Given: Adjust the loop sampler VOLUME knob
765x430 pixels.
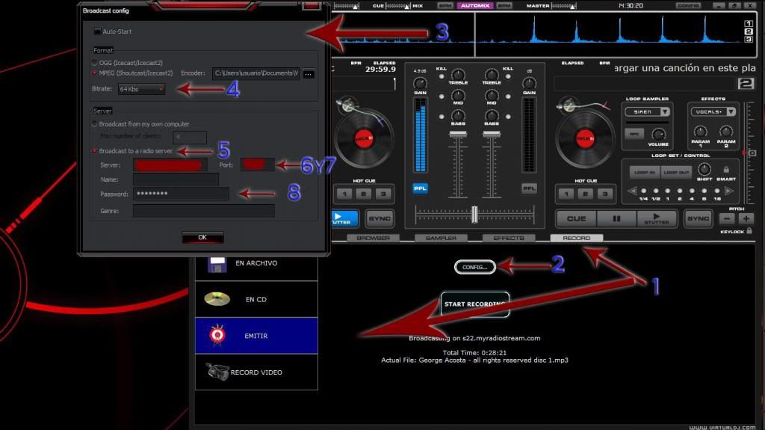Looking at the screenshot, I should pos(658,134).
